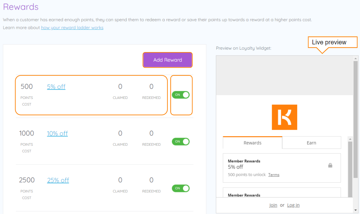Screen dimensions: 360x214
Task: Click the orange K logo in preview
Action: click(x=285, y=117)
